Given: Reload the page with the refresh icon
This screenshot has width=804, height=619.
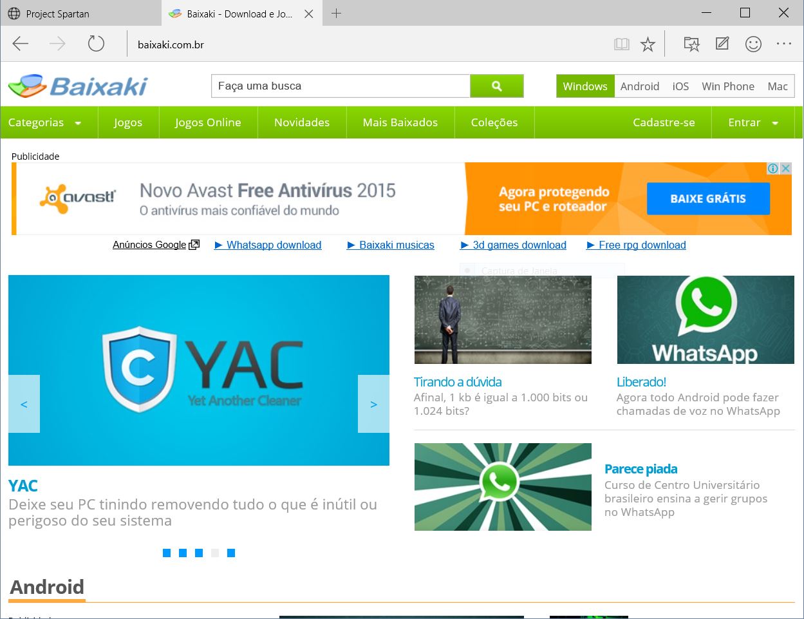Looking at the screenshot, I should [96, 44].
